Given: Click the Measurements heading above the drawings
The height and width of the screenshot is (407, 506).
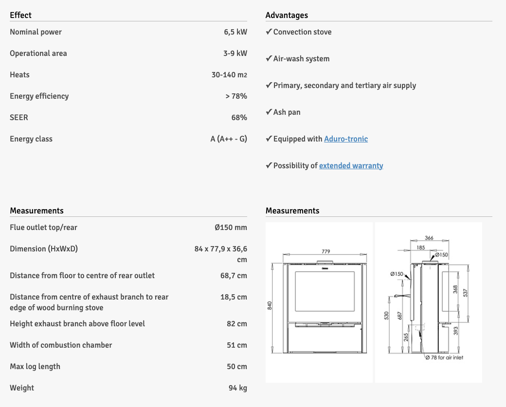Looking at the screenshot, I should pos(292,211).
